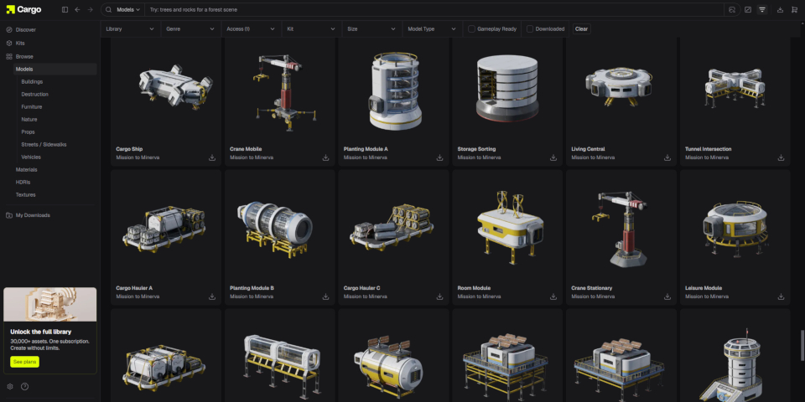Click the downloads tray icon in top bar
805x402 pixels.
781,10
